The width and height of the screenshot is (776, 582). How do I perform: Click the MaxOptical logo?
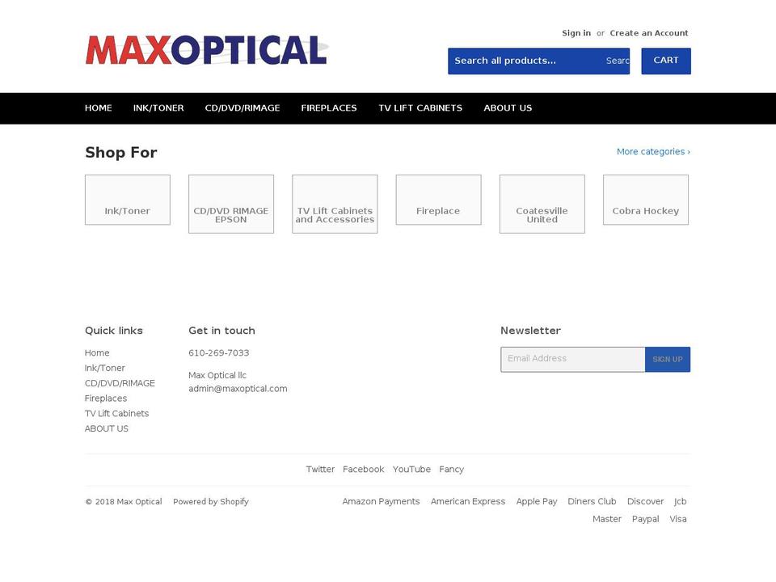[207, 50]
